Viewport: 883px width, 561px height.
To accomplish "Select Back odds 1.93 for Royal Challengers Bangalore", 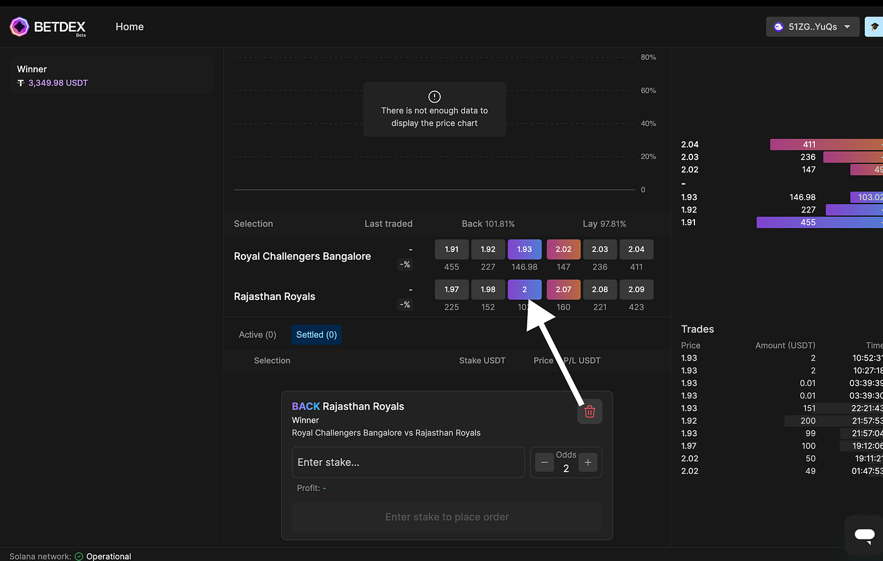I will [x=524, y=249].
